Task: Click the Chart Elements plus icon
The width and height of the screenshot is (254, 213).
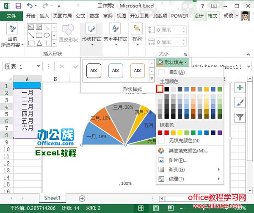Action: click(240, 88)
